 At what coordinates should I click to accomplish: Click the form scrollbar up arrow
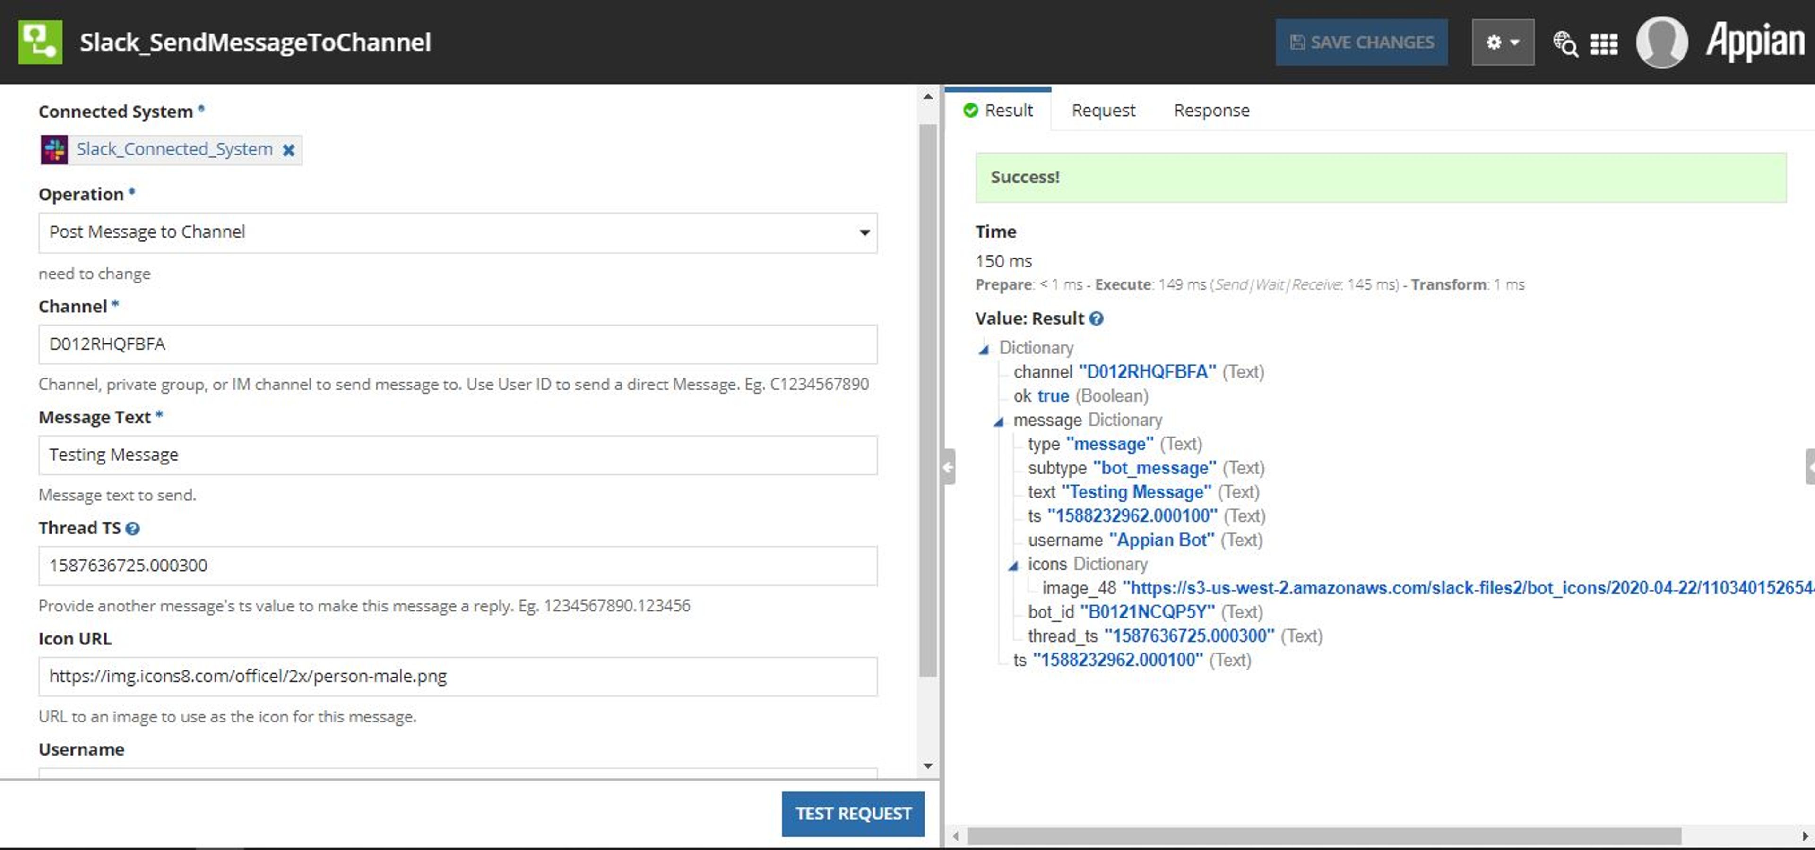click(x=928, y=96)
